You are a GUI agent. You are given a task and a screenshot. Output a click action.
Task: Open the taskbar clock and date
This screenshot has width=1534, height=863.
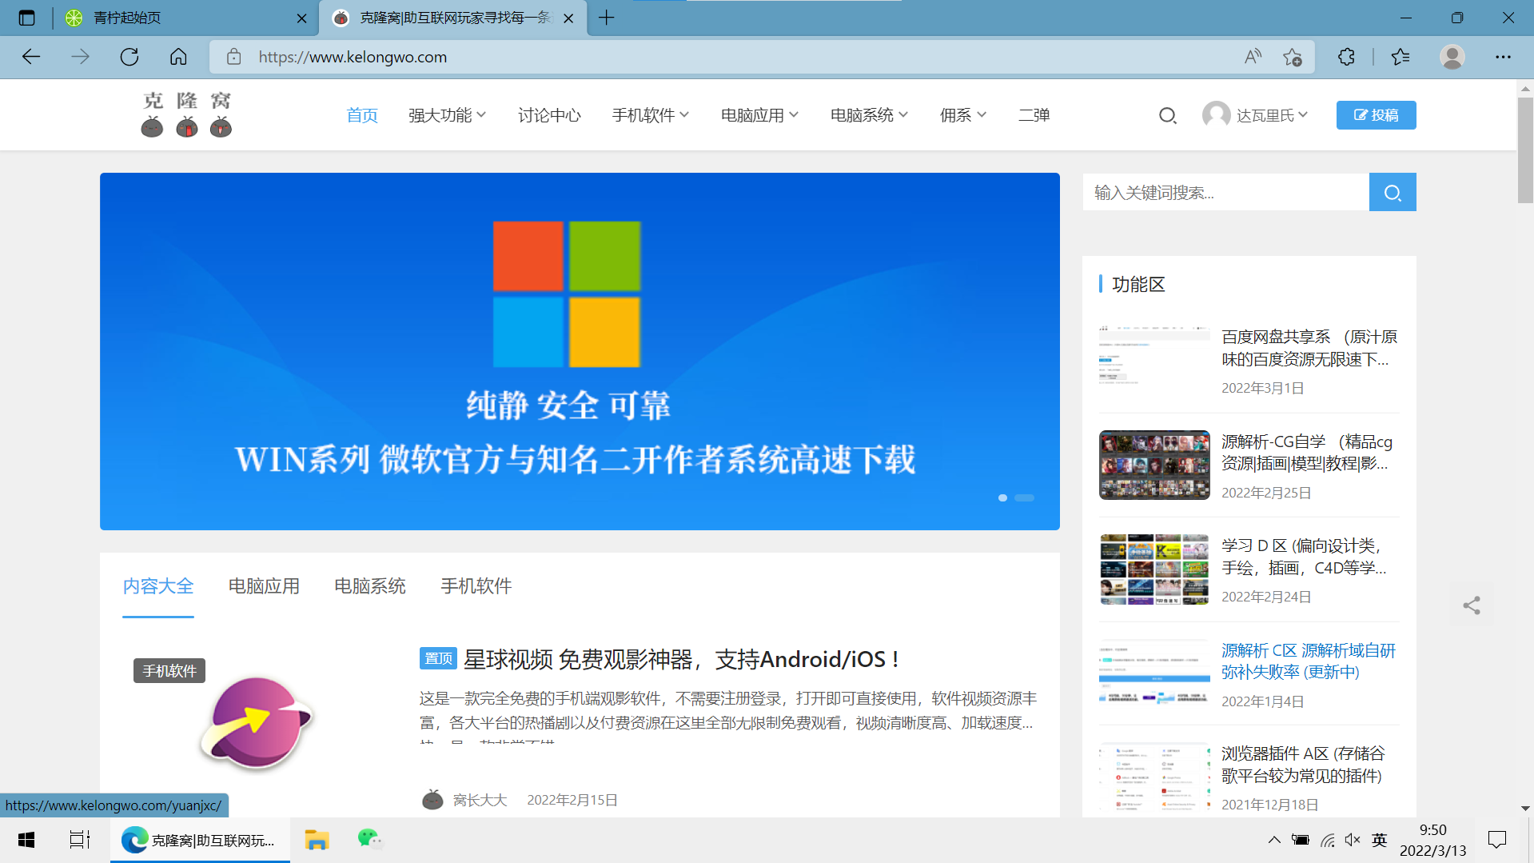(1433, 840)
